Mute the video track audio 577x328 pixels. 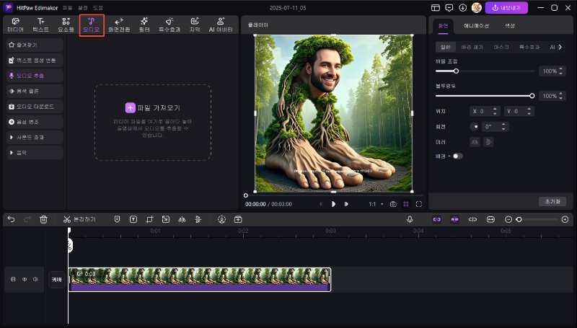35,280
